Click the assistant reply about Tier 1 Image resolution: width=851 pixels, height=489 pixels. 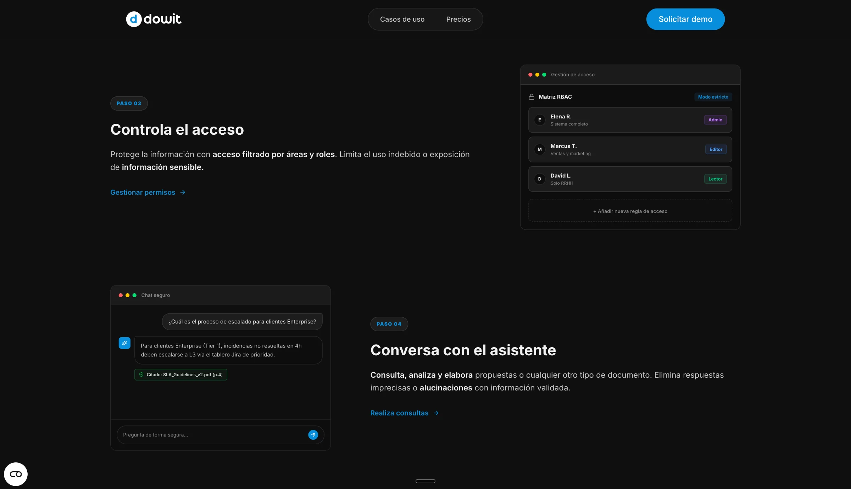(228, 350)
